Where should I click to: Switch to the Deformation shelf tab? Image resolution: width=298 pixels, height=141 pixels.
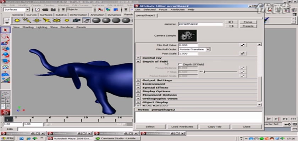[x=78, y=15]
